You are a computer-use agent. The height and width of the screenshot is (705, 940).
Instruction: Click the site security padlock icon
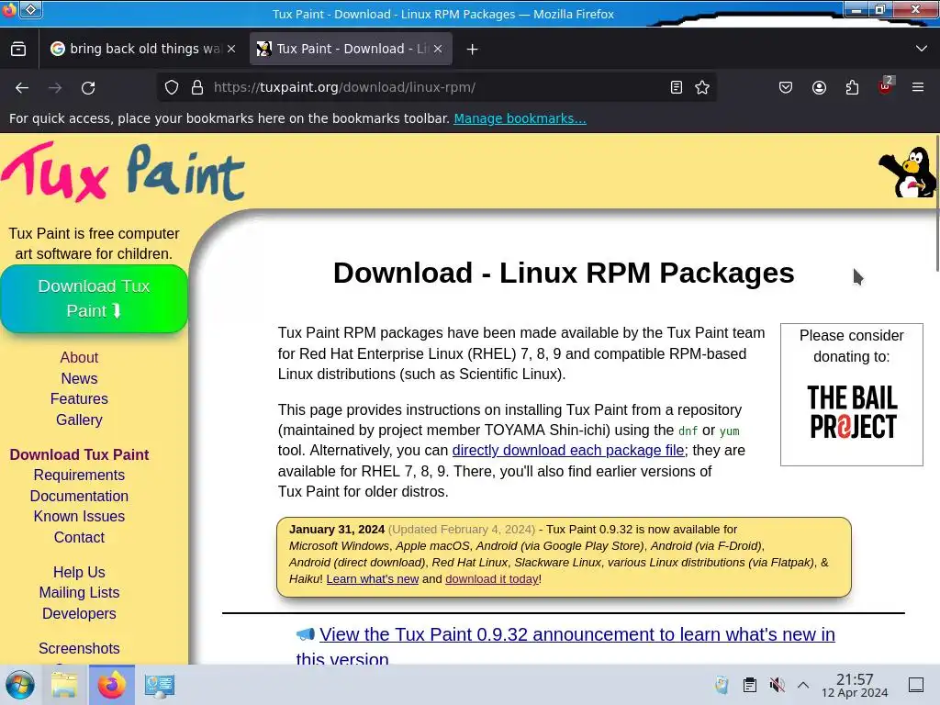coord(197,87)
